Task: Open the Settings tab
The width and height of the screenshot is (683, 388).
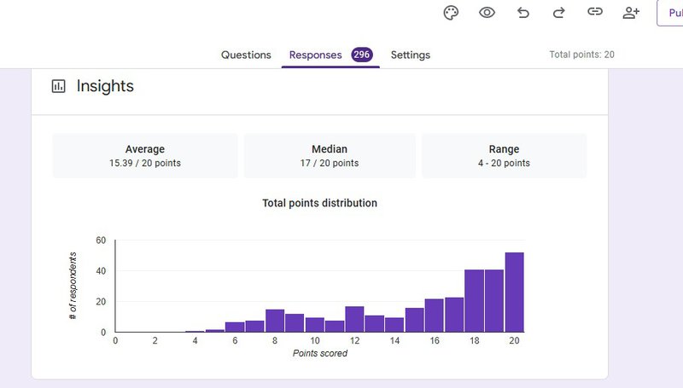Action: coord(411,55)
